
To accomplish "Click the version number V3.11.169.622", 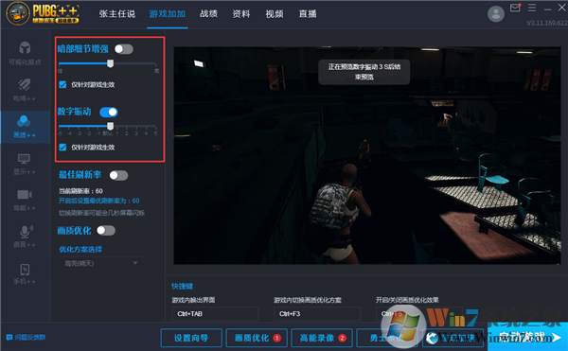I will 547,23.
